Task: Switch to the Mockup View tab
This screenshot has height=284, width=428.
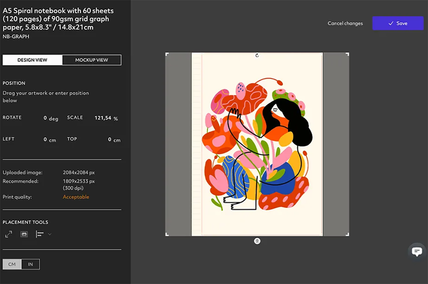Action: pos(92,60)
